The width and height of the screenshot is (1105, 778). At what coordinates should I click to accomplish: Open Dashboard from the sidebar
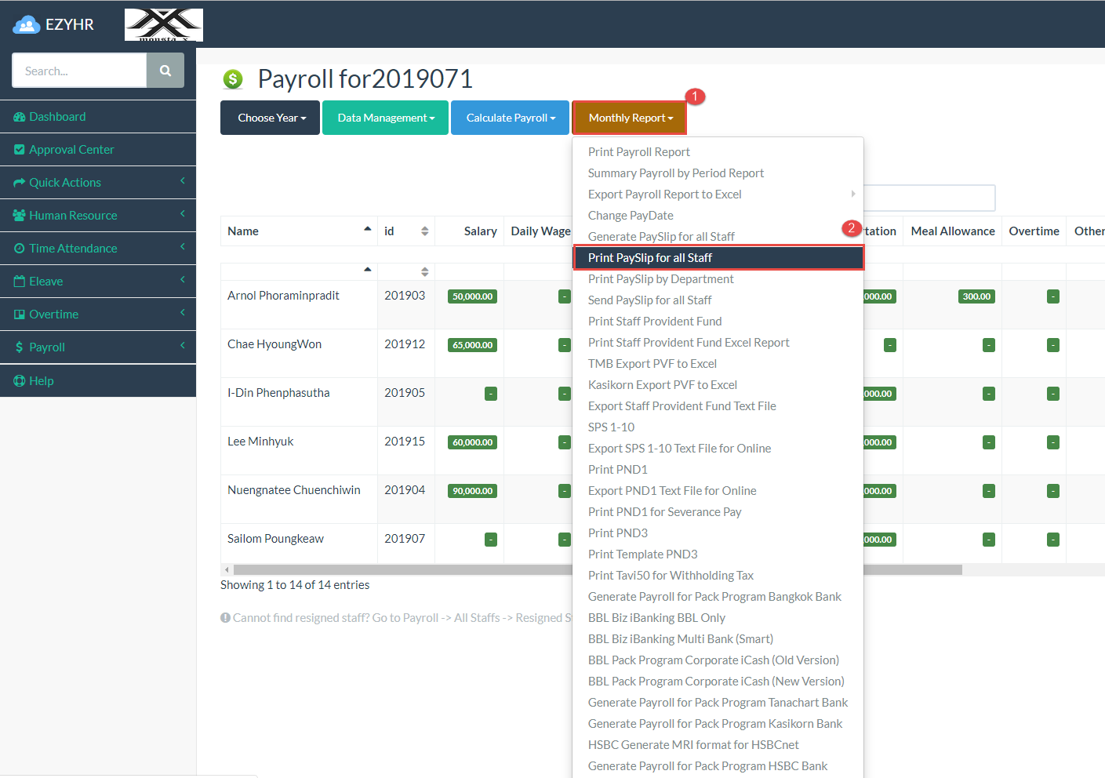pyautogui.click(x=57, y=117)
